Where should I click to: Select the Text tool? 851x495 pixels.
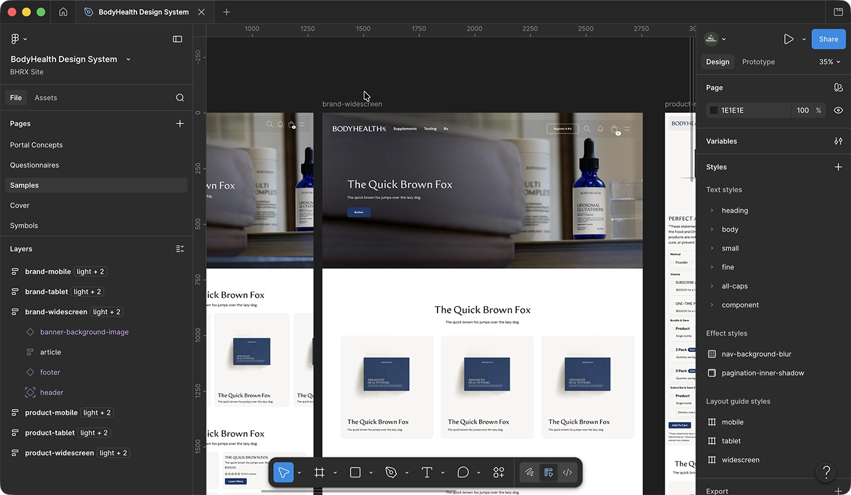(x=427, y=472)
